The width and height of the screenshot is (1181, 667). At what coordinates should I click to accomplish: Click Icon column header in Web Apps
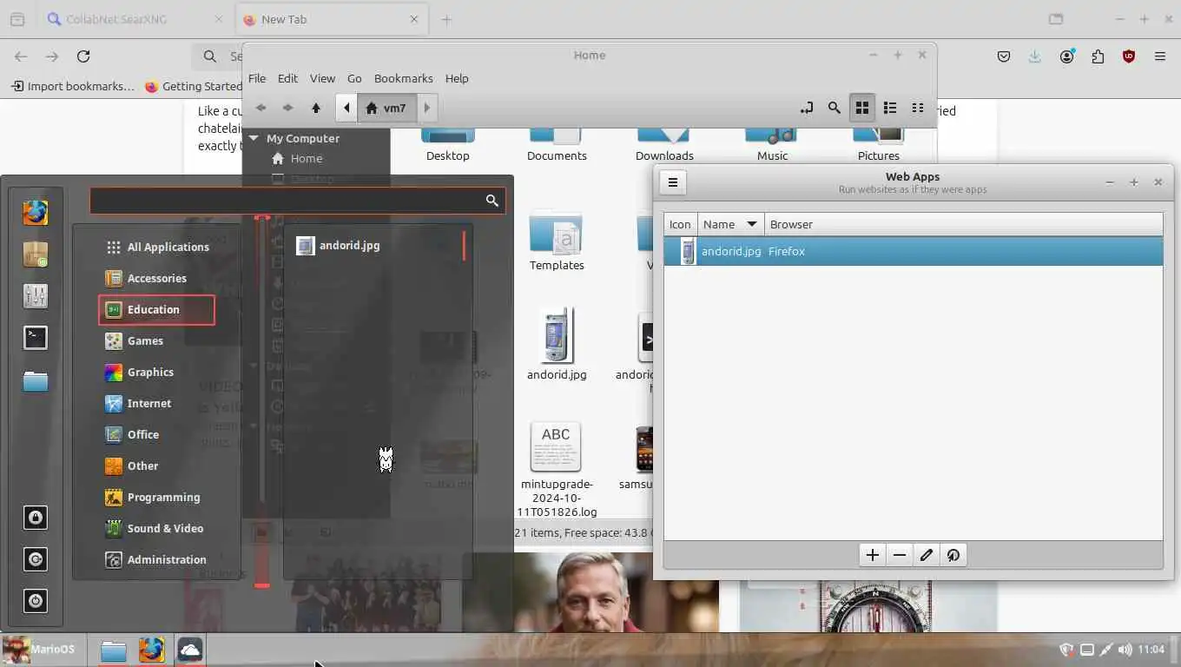coord(680,224)
